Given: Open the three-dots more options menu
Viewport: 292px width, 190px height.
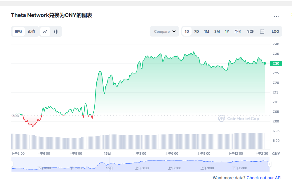Looking at the screenshot, I should click(x=276, y=17).
